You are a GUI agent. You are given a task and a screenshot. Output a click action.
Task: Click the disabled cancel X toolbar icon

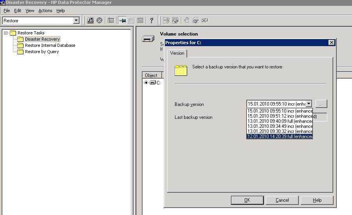(99, 20)
